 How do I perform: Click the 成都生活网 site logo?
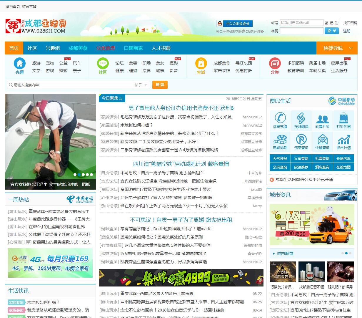36,26
